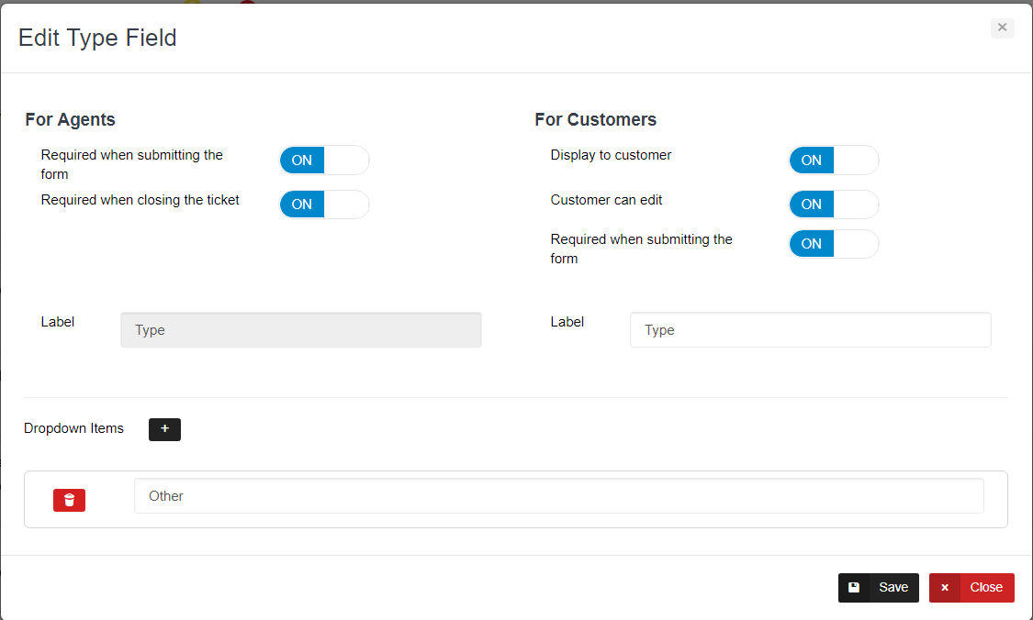Click the For Agents Label field
1033x620 pixels.
[300, 330]
